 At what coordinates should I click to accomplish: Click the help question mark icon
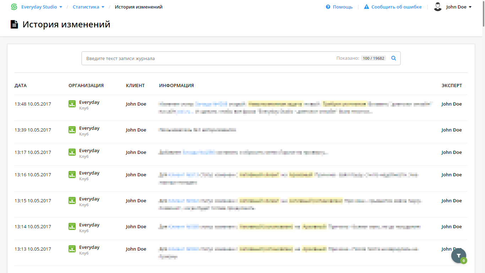328,7
